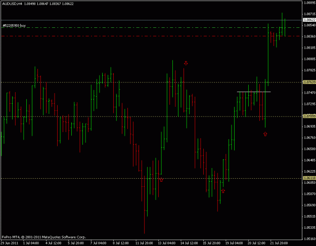Click the 1.08895 price scale value
Viewport: 316px width, 246px height.
click(309, 3)
